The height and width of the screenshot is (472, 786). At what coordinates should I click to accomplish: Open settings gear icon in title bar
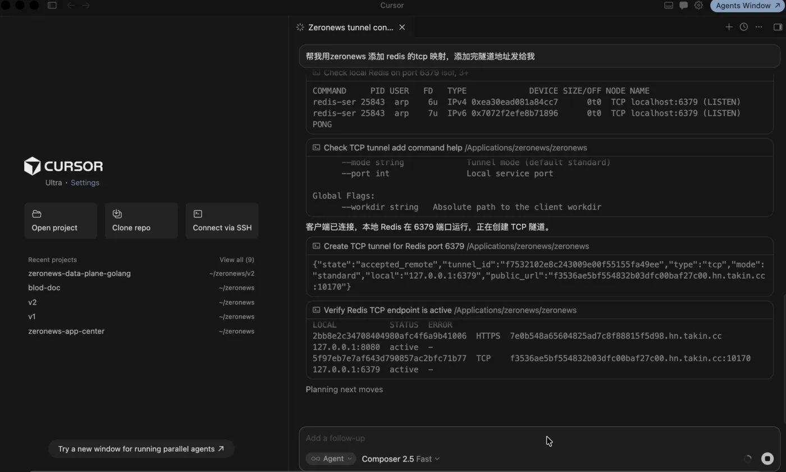(698, 6)
